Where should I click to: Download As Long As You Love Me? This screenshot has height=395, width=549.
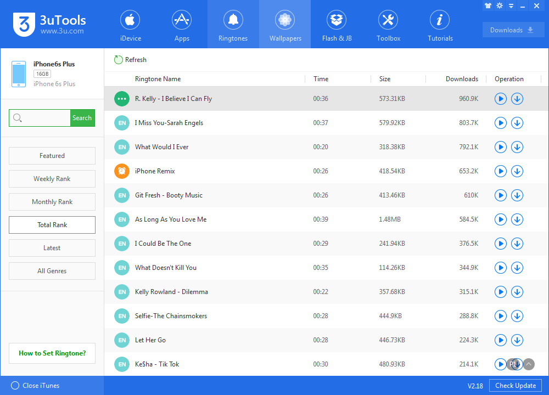point(517,219)
